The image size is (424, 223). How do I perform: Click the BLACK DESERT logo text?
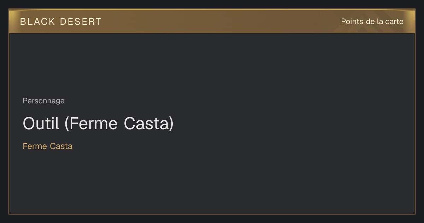[60, 22]
